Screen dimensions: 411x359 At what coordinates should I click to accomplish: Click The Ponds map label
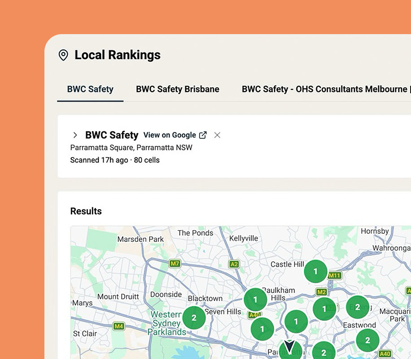point(195,233)
